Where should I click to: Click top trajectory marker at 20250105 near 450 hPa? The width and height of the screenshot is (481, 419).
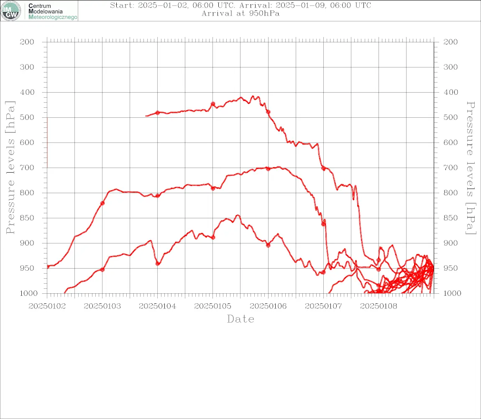pos(213,104)
